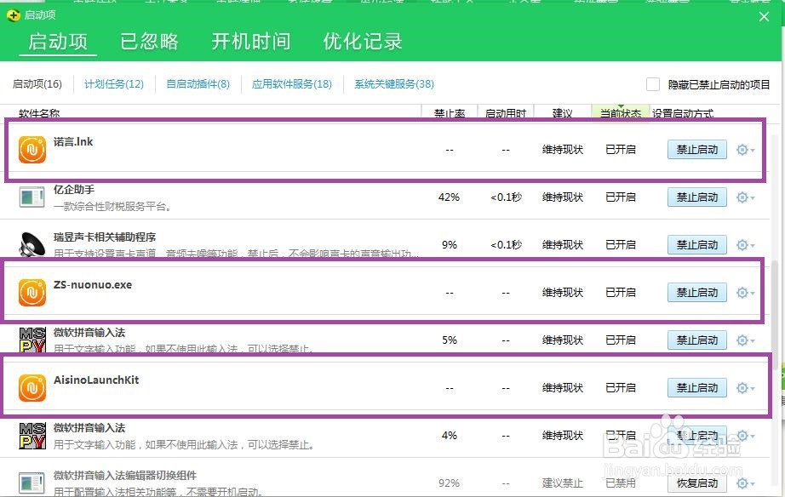Image resolution: width=785 pixels, height=497 pixels.
Task: Select the 瑞昱声卡相关辅助程序 title
Action: coord(105,237)
